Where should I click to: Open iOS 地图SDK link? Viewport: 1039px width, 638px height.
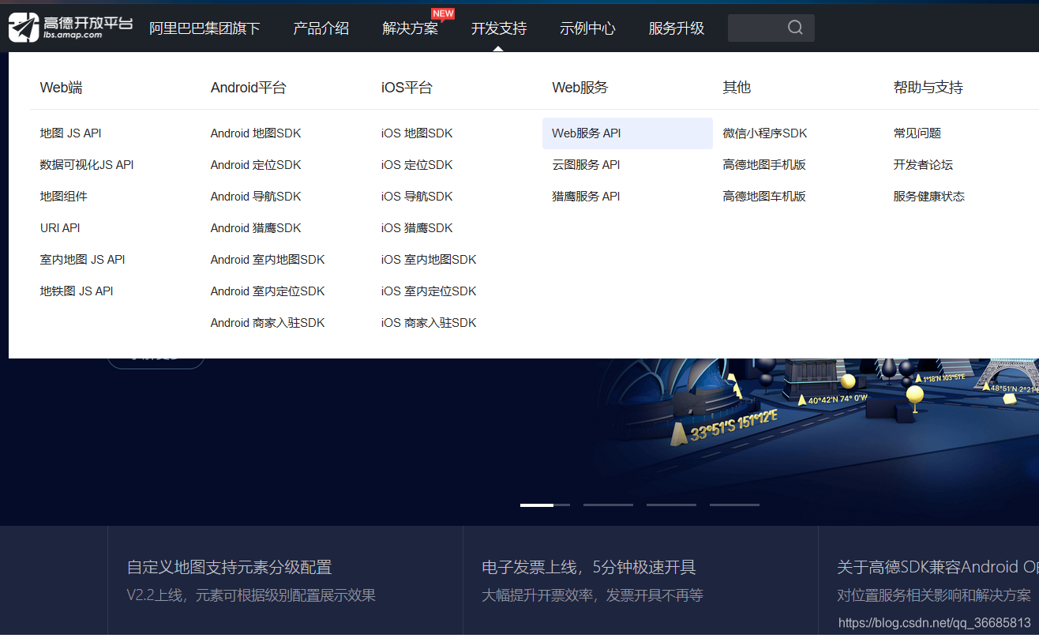pos(417,133)
